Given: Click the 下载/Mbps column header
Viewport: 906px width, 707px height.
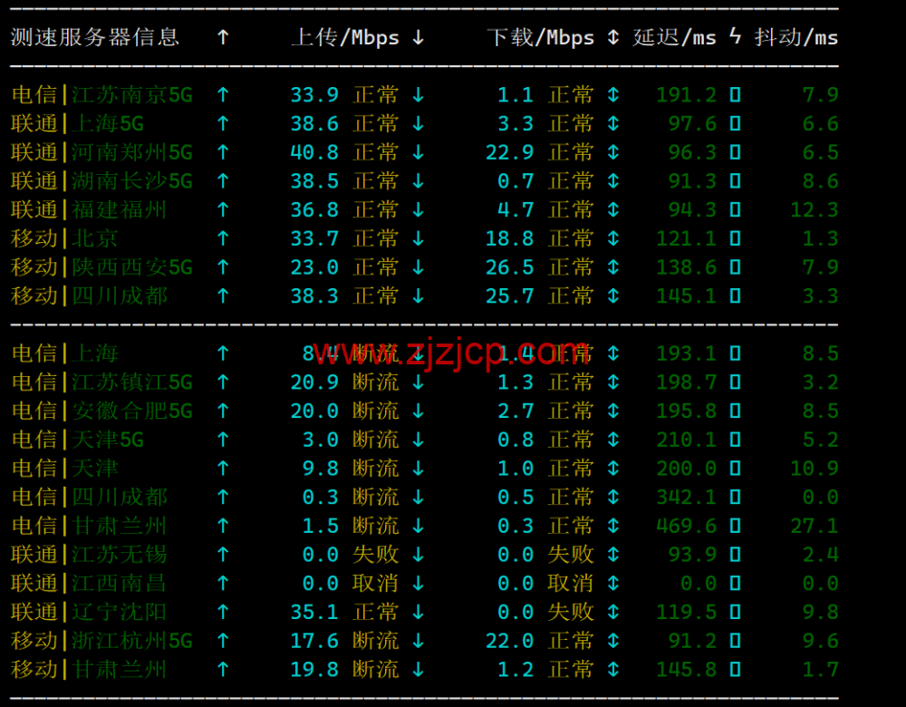Looking at the screenshot, I should (540, 37).
